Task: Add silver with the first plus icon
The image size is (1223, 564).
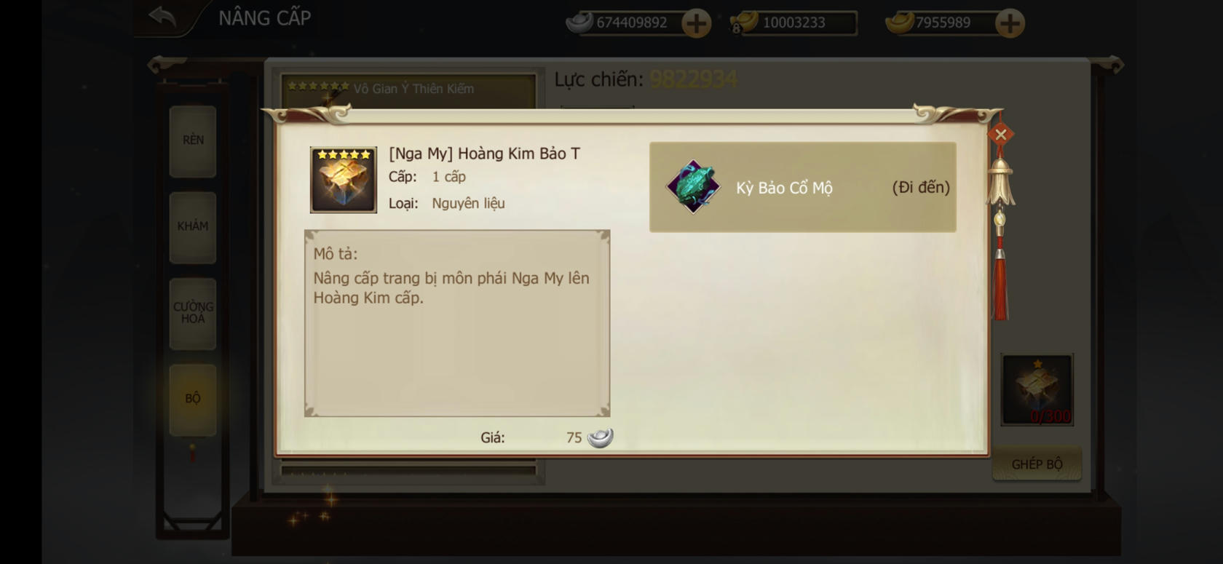Action: (696, 23)
